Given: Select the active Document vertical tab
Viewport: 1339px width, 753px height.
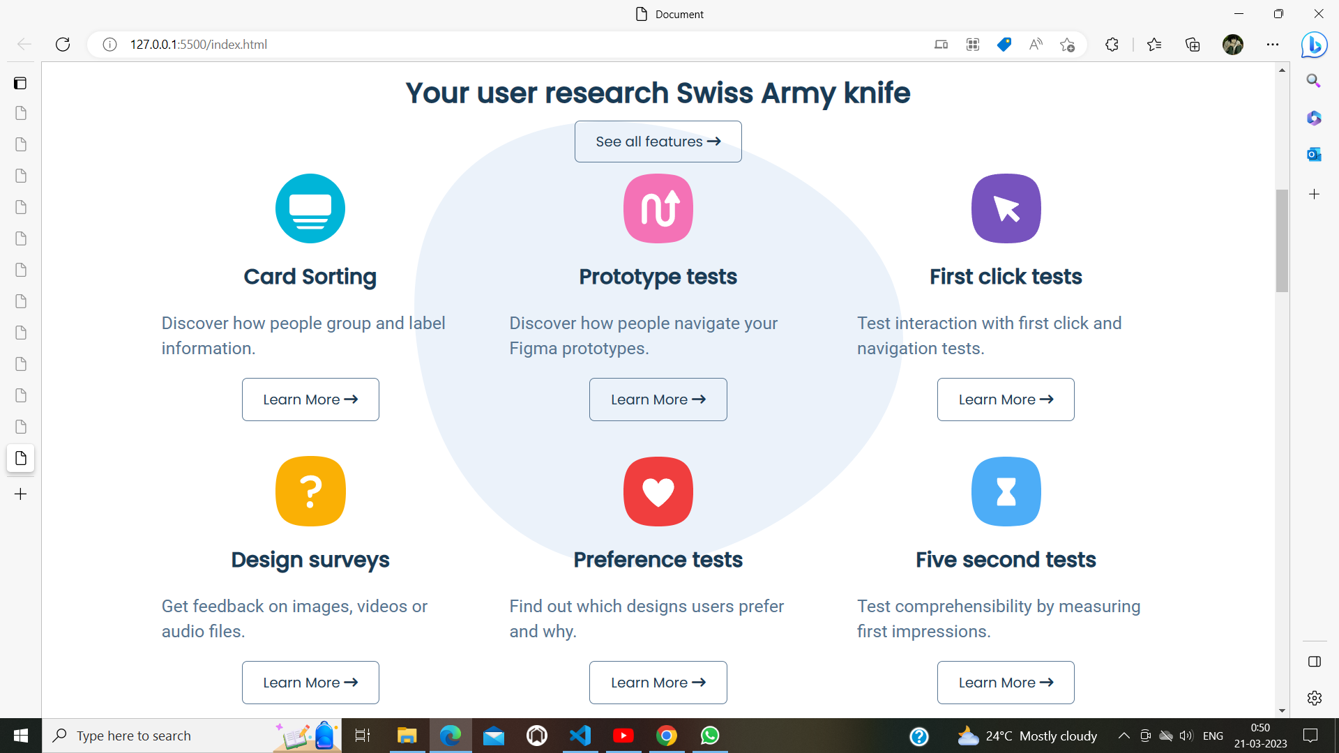Looking at the screenshot, I should pos(20,458).
